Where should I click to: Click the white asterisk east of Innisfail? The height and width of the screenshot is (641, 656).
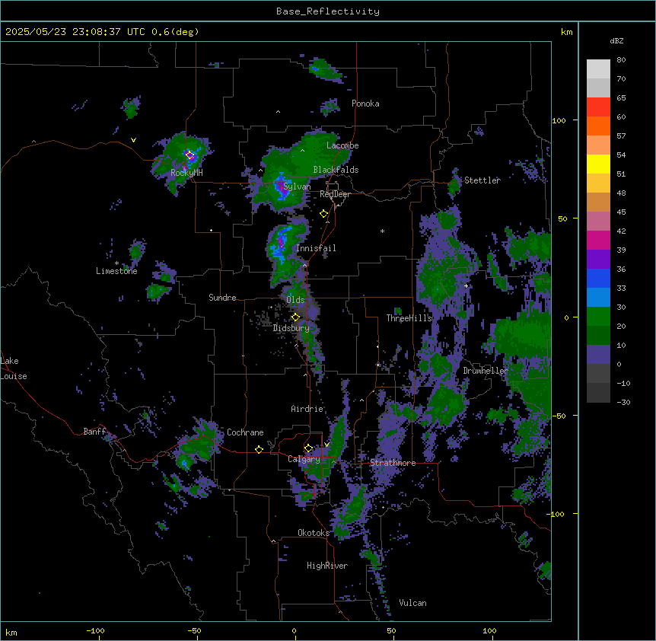382,231
